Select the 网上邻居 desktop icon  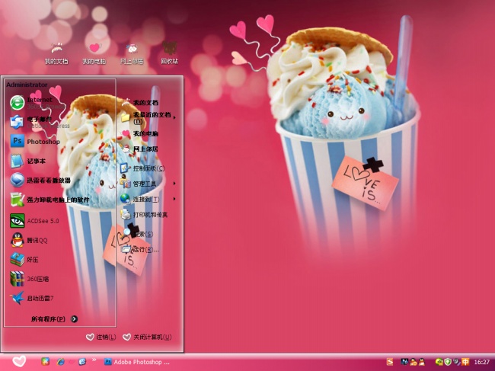[x=132, y=53]
